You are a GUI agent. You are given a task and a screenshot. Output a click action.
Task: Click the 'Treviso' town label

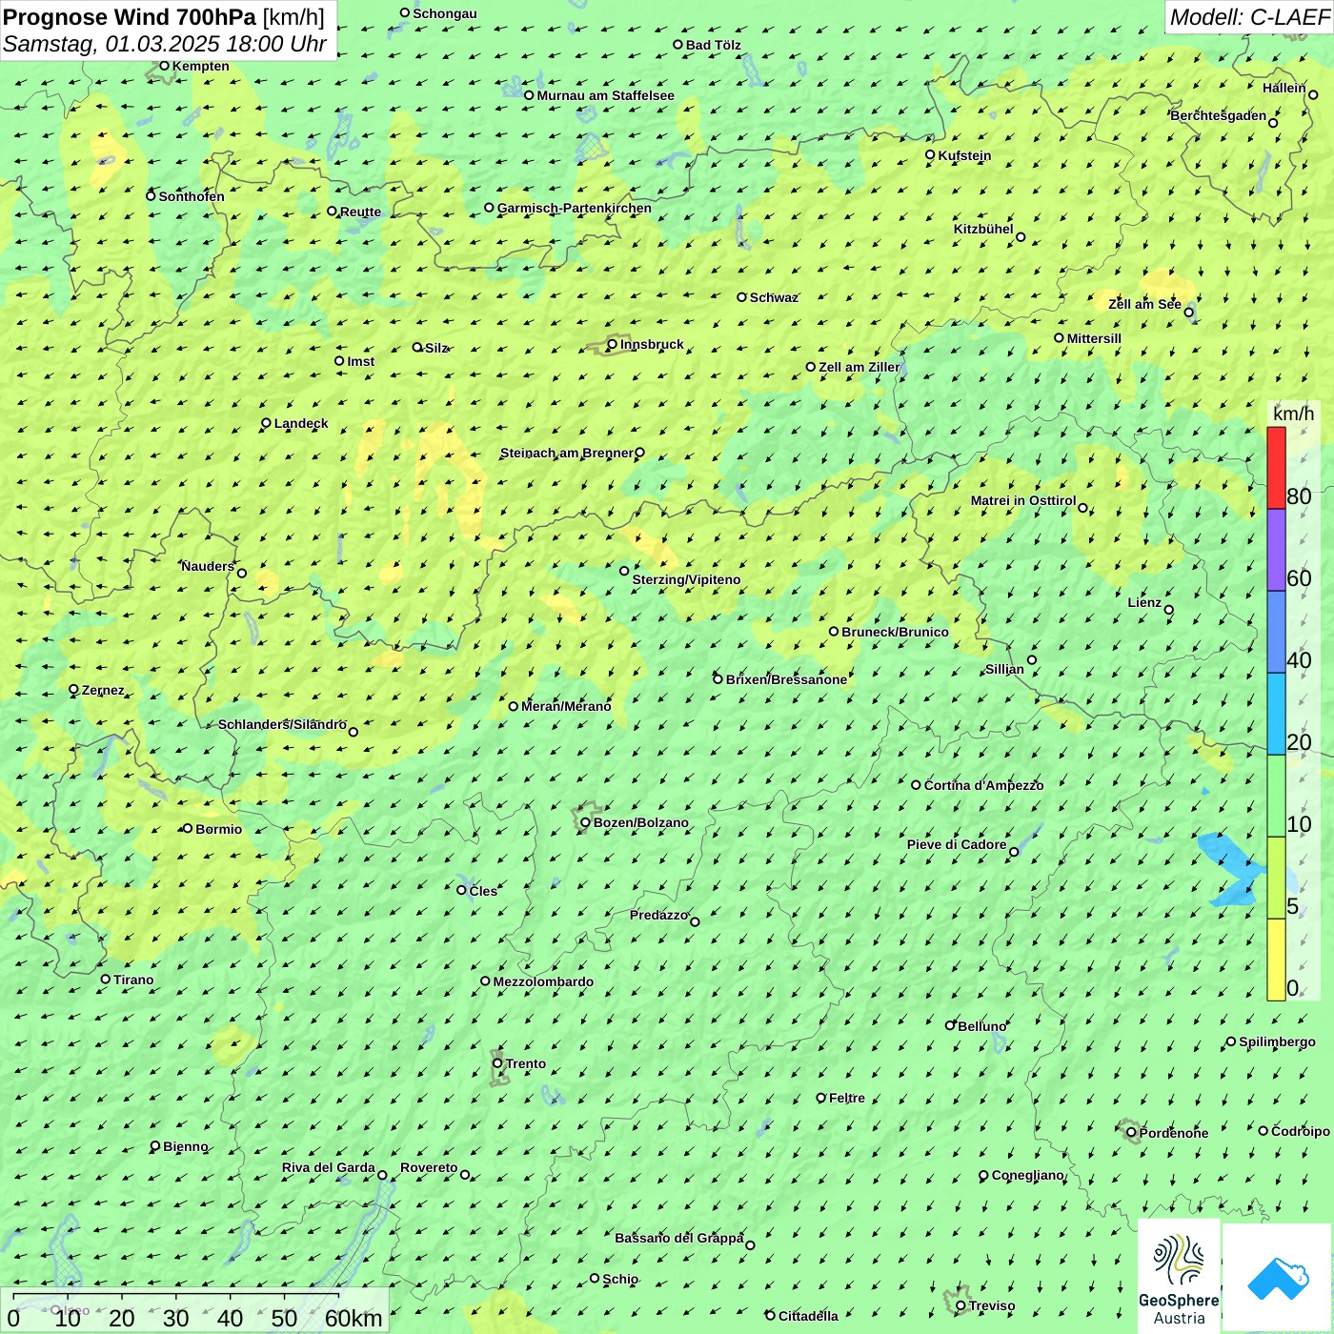tap(992, 1305)
